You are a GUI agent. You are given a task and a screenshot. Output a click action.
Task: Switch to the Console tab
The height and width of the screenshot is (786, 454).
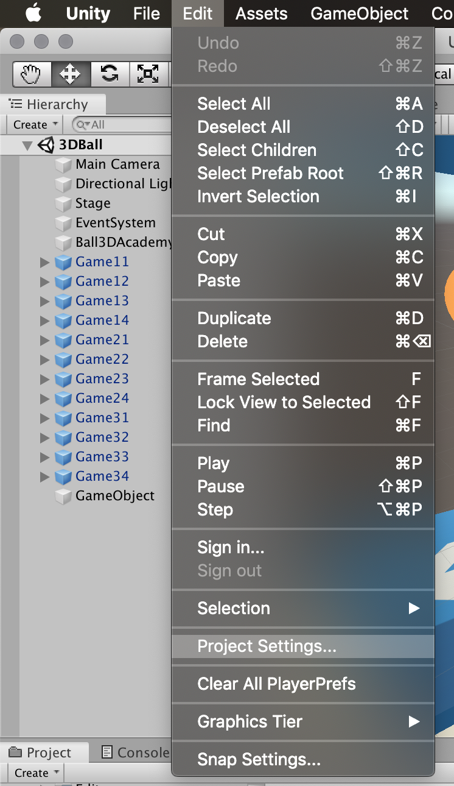coord(135,753)
